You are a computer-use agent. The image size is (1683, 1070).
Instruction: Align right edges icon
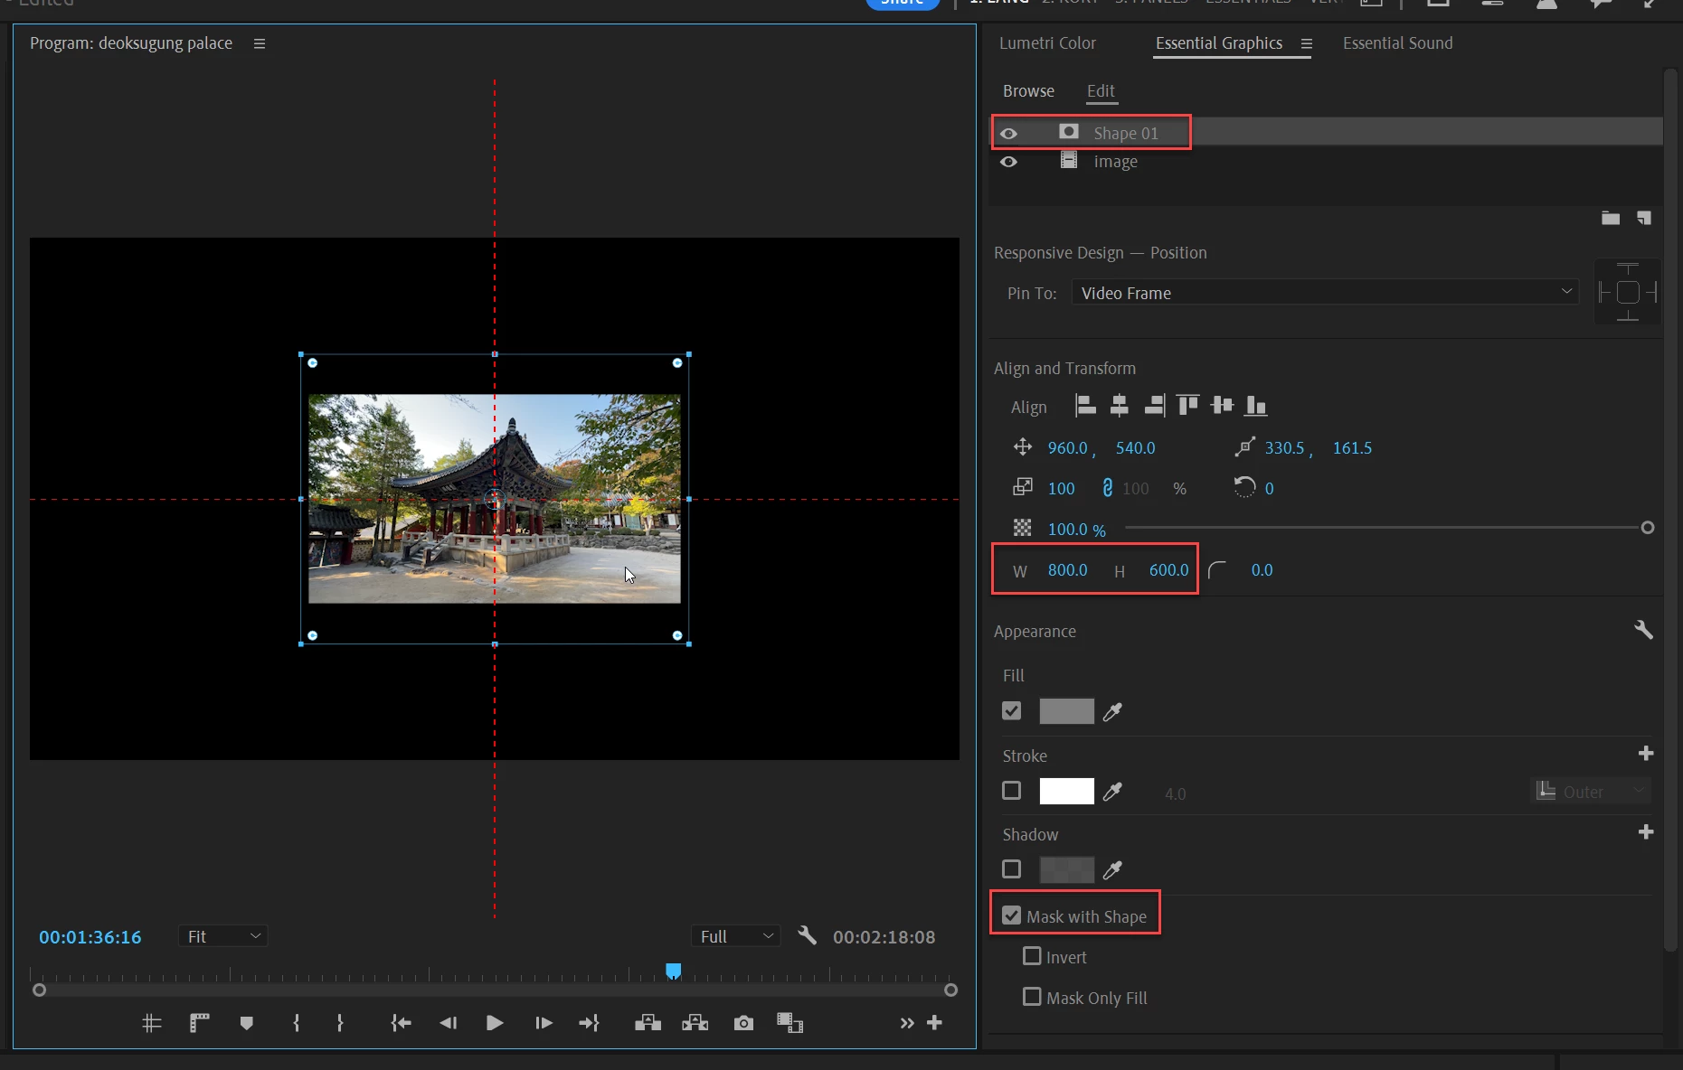pyautogui.click(x=1154, y=406)
